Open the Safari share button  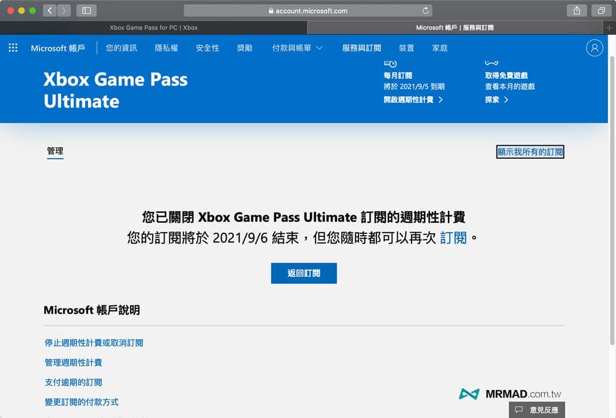[x=577, y=10]
